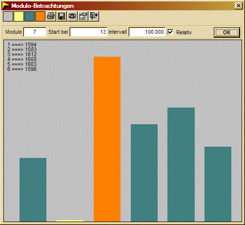
Task: Click the Modulo input field
Action: pos(35,32)
